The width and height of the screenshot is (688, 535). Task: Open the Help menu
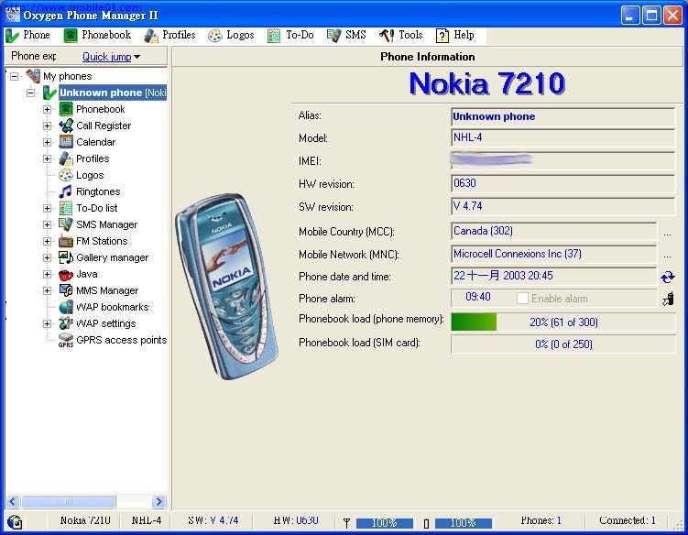[455, 35]
